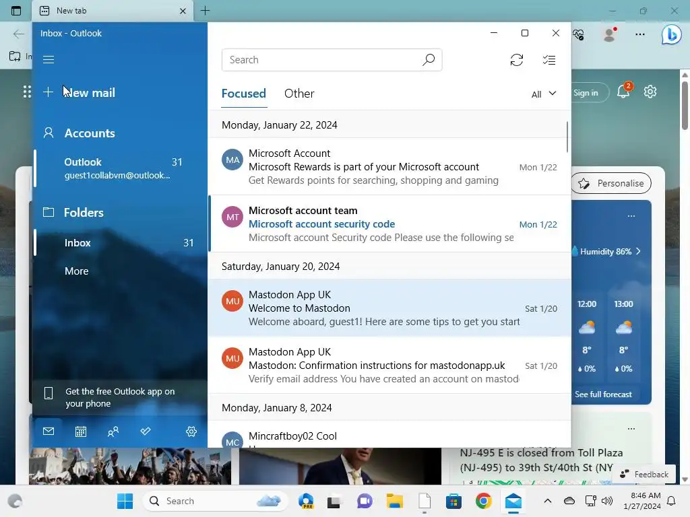Show hidden icons tray chevron
This screenshot has height=517, width=690.
(547, 501)
